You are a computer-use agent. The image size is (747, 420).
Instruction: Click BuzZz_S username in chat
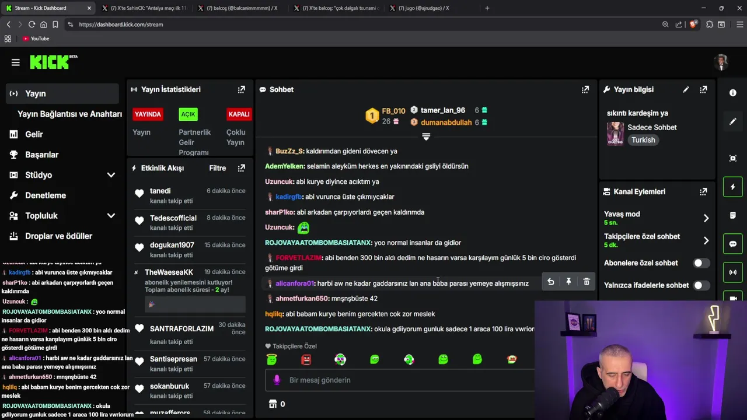point(289,151)
